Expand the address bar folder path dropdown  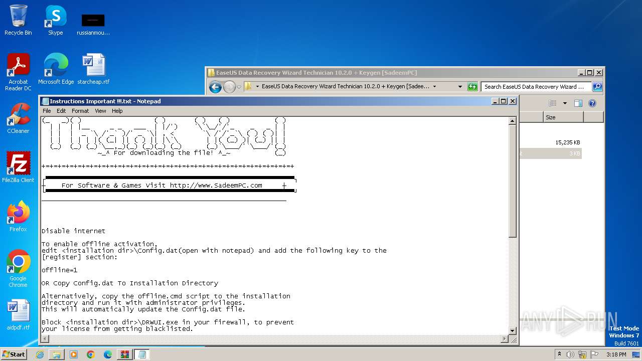pyautogui.click(x=434, y=87)
